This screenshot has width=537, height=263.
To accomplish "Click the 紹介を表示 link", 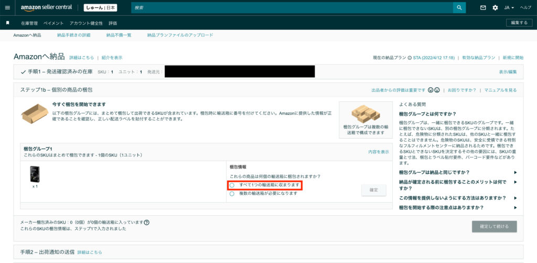I will [x=112, y=58].
